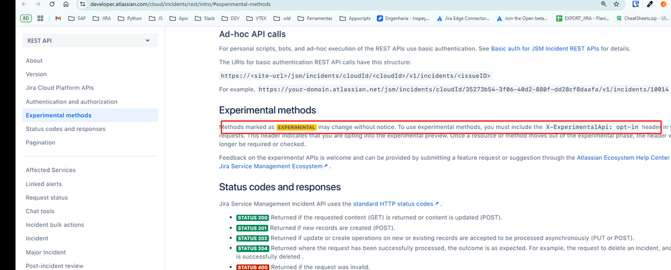The width and height of the screenshot is (671, 270).
Task: Click the EXPERIMENTAL yellow badge
Action: [296, 128]
